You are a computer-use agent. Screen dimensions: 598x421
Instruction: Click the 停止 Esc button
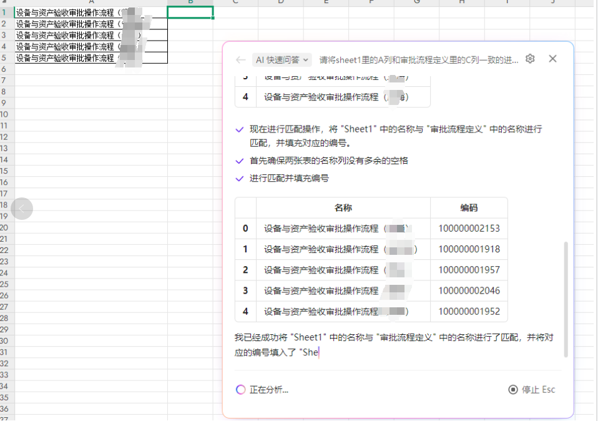coord(532,390)
